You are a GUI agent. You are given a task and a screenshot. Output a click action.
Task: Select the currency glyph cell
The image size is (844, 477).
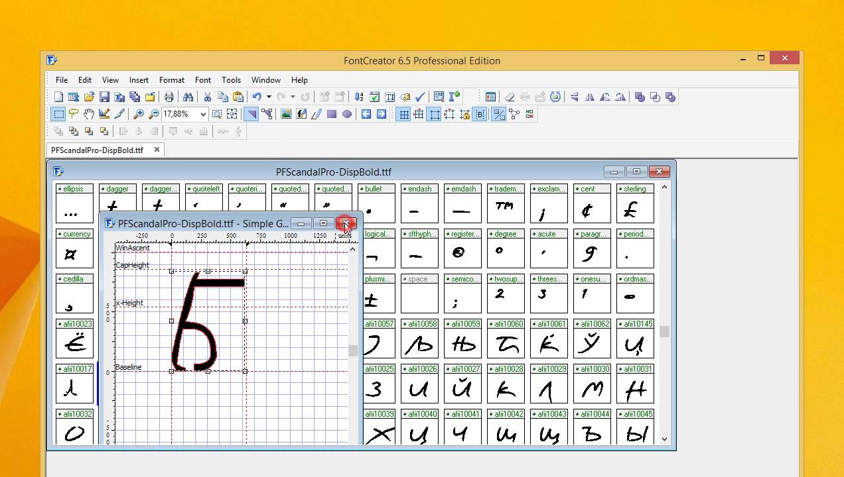(74, 248)
